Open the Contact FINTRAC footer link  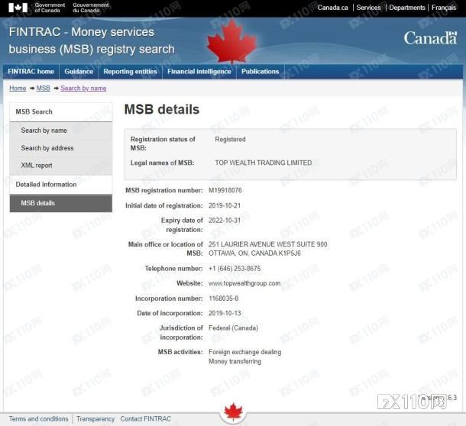point(145,419)
